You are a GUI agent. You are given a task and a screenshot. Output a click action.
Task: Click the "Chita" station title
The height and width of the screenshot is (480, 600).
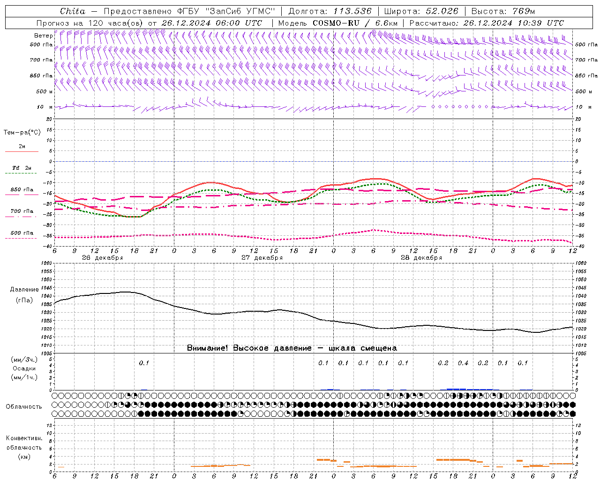pos(73,11)
